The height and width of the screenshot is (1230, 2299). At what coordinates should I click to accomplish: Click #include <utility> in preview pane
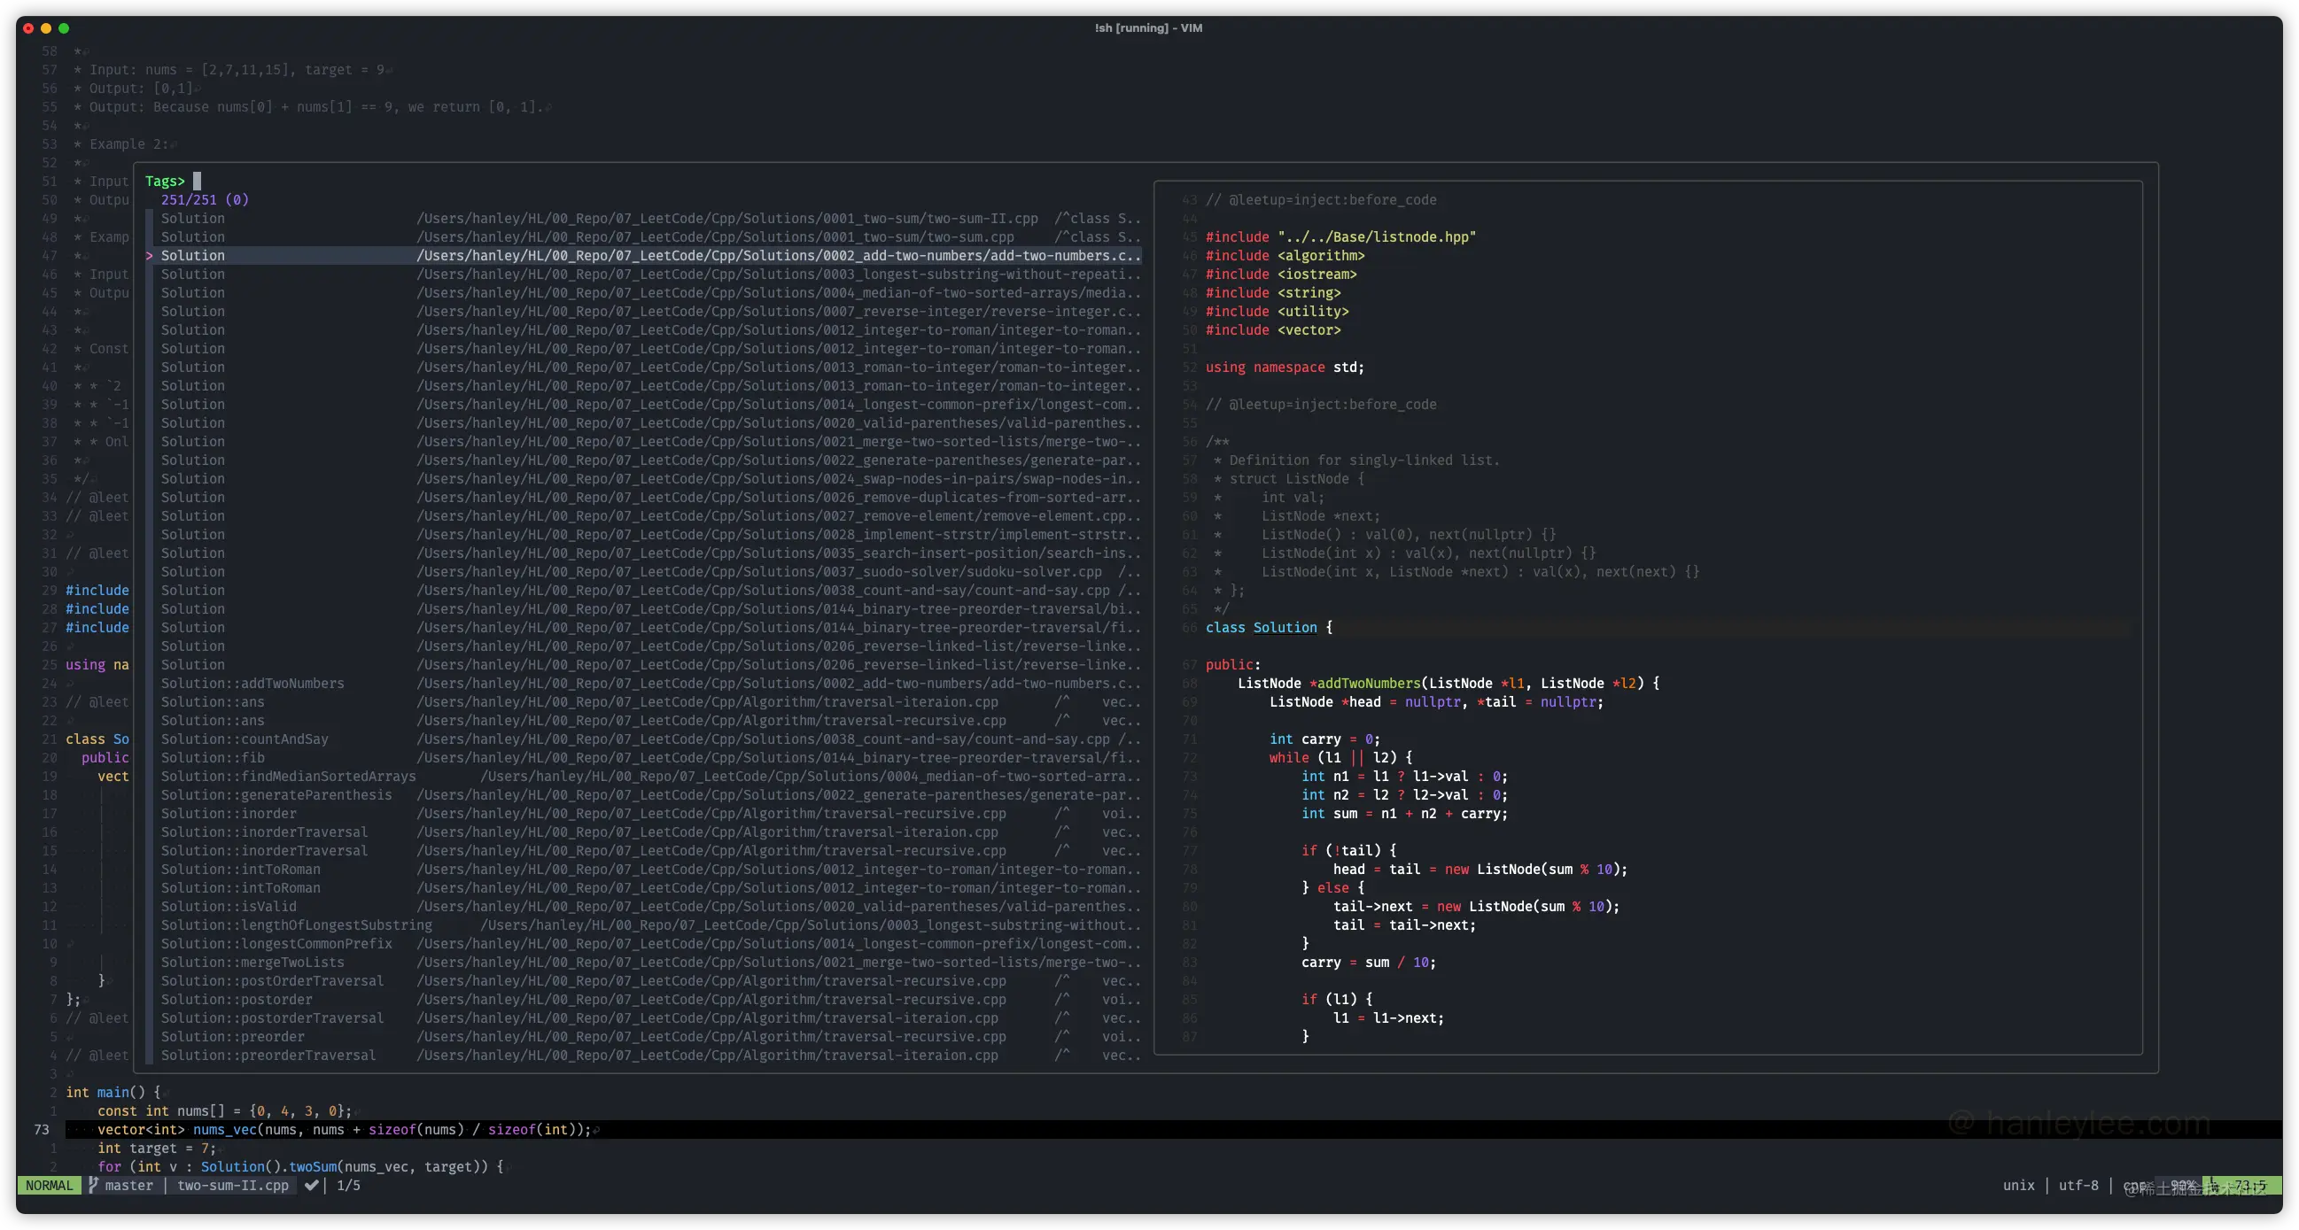tap(1278, 312)
